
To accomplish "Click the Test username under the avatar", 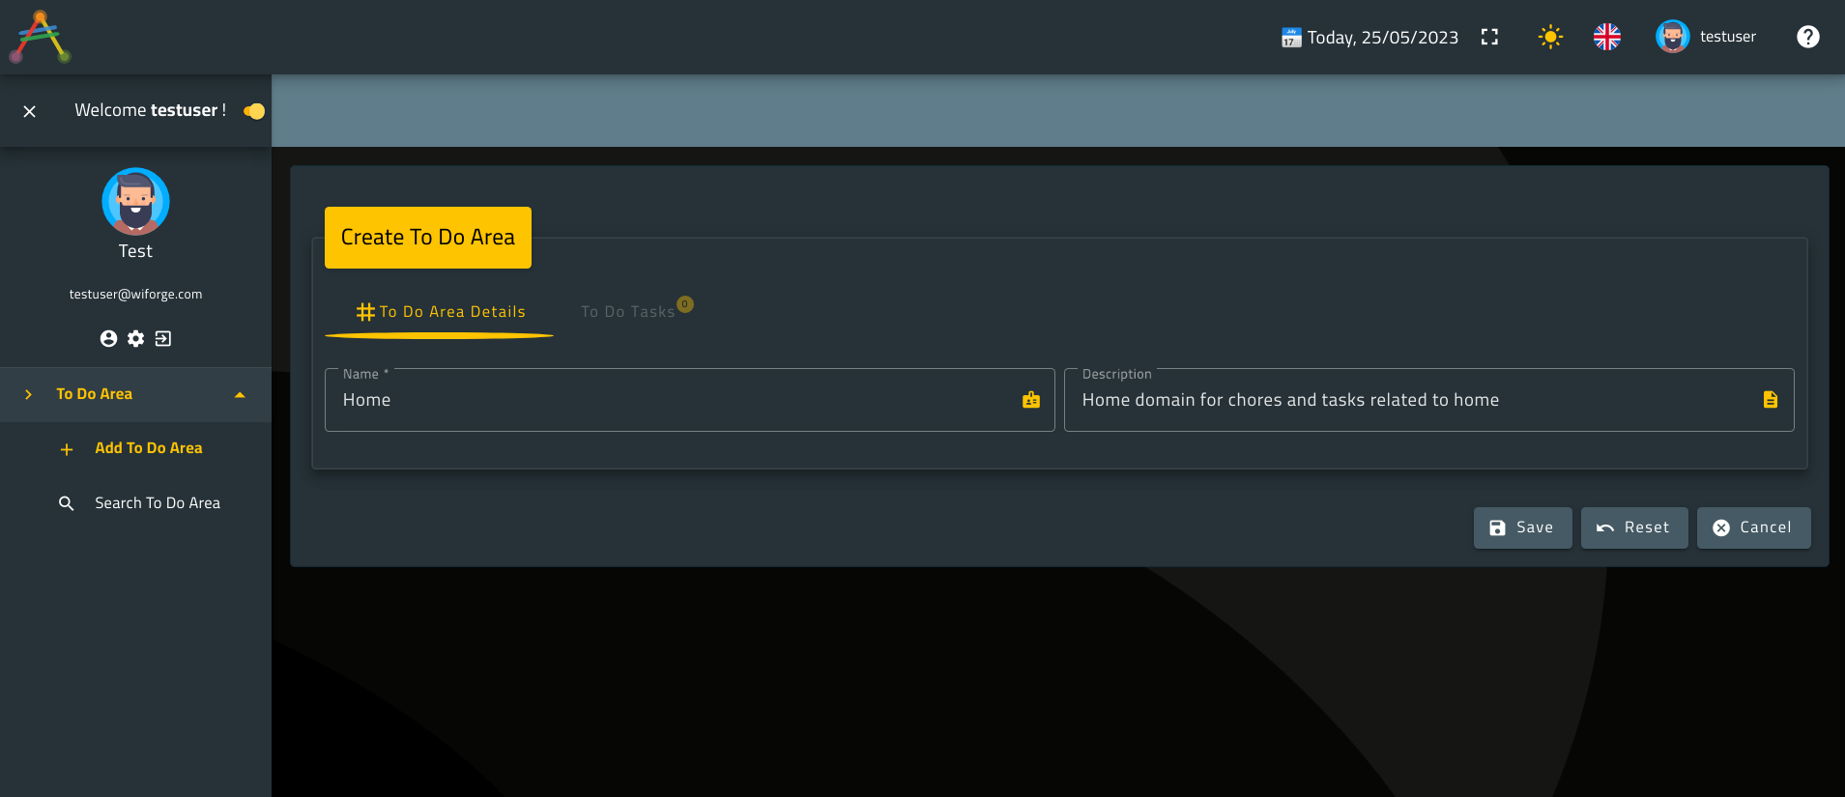I will pos(135,251).
